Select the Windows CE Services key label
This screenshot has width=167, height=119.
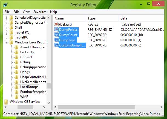(25, 102)
